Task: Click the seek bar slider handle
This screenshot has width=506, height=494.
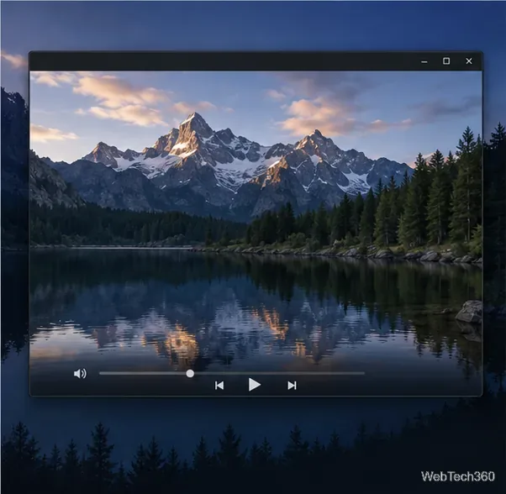Action: pos(190,373)
